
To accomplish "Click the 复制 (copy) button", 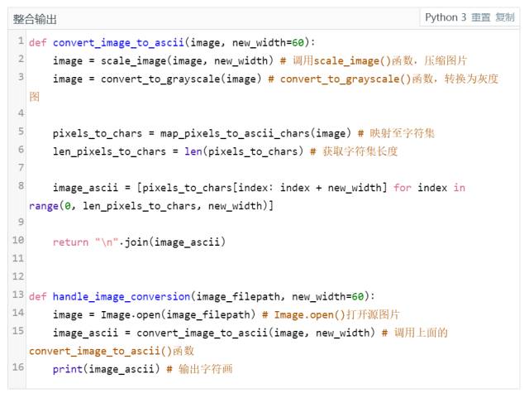I will (x=504, y=17).
